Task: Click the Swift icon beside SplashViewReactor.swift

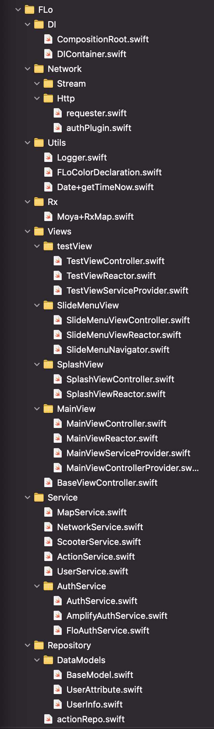Action: point(58,394)
